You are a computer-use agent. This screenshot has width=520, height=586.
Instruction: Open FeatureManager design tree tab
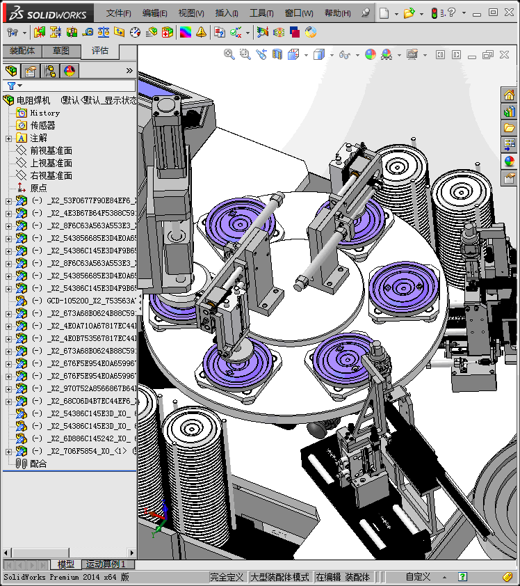(11, 70)
